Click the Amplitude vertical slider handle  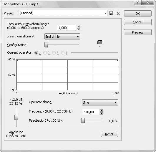(16, 118)
